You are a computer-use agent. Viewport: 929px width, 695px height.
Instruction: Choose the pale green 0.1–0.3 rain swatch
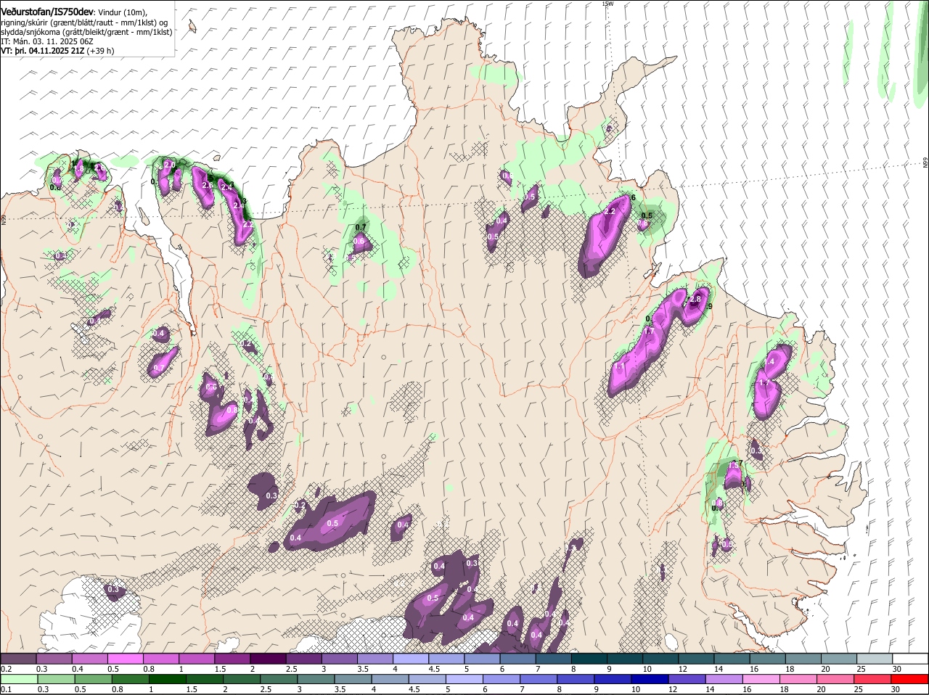coord(19,679)
